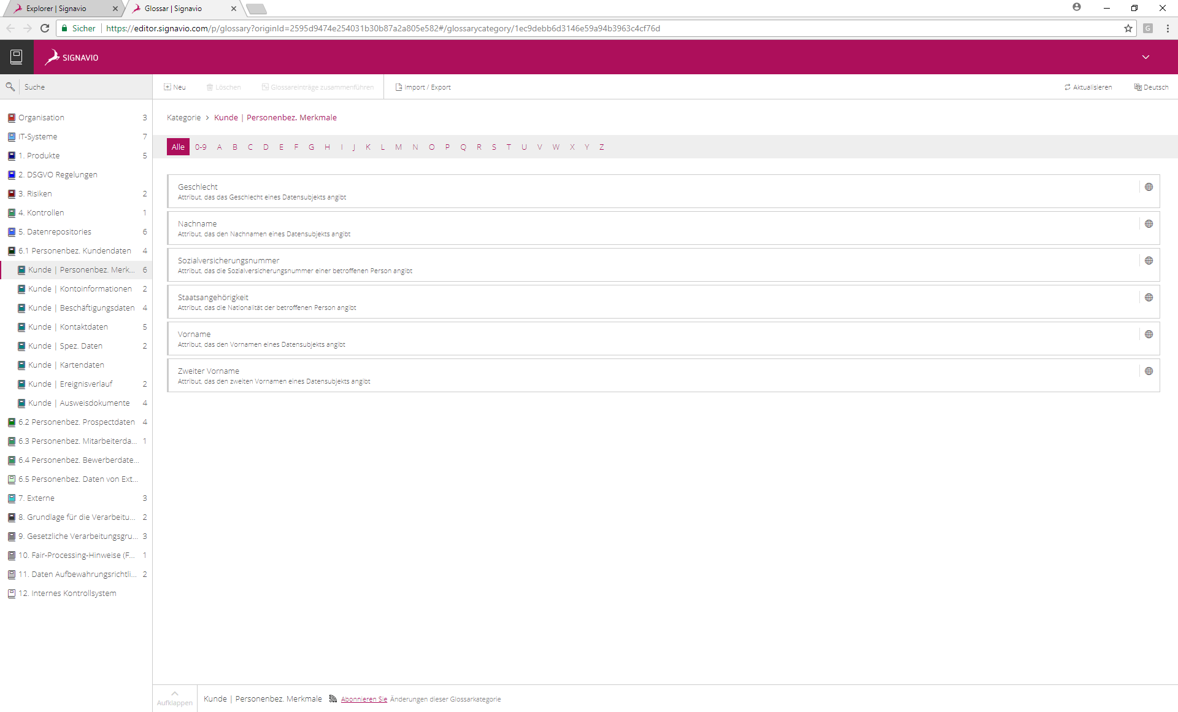Select the Alle alphabet filter

point(178,147)
